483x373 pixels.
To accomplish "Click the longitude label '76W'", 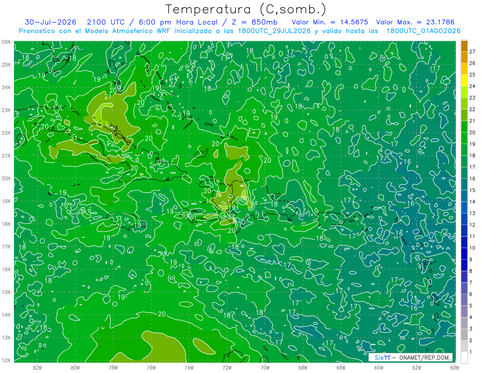I will click(x=151, y=367).
